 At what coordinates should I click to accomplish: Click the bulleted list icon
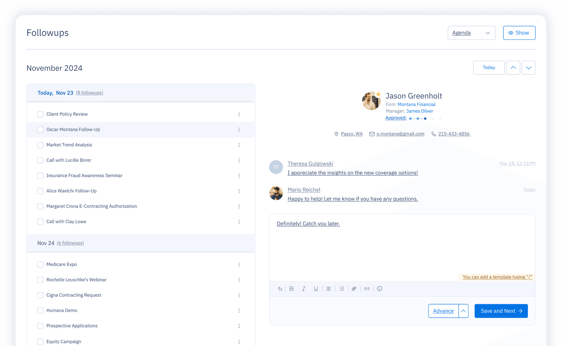(x=341, y=289)
